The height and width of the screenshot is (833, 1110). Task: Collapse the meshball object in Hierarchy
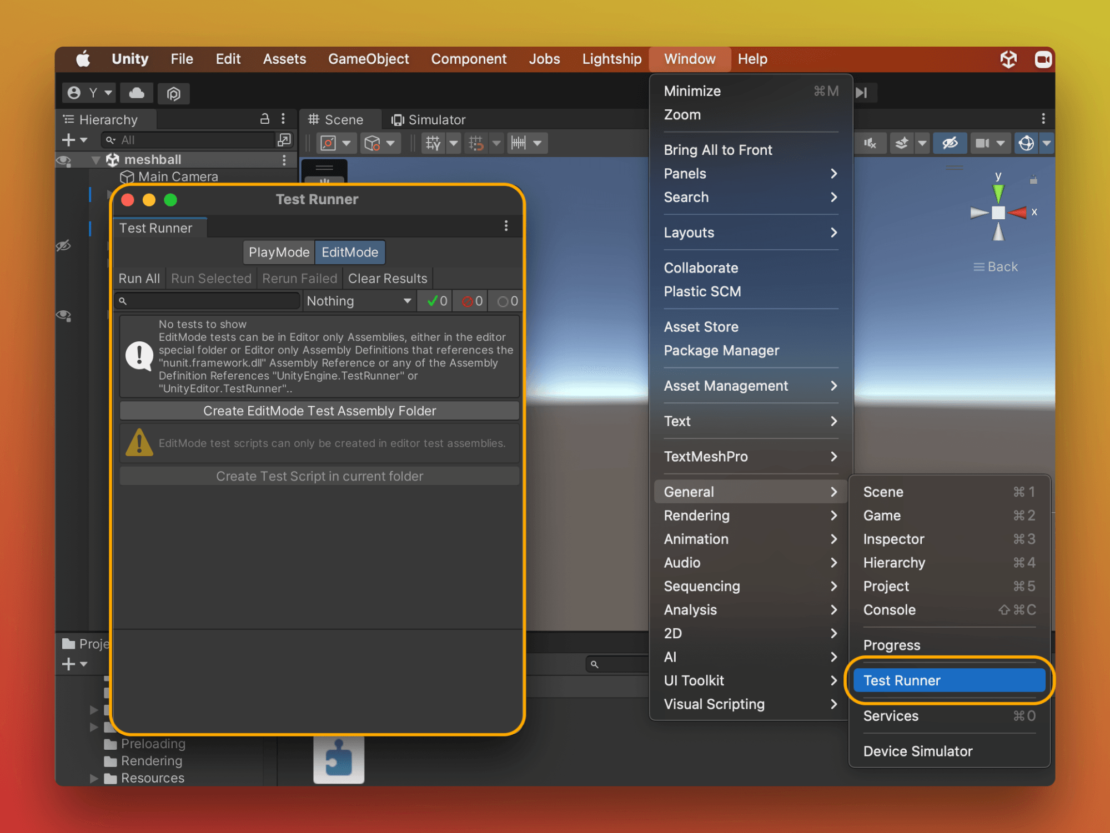(x=96, y=160)
